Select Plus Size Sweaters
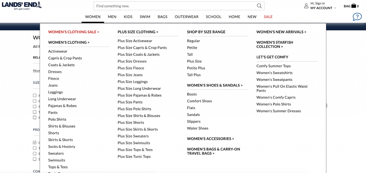366x173 pixels. pyautogui.click(x=133, y=136)
